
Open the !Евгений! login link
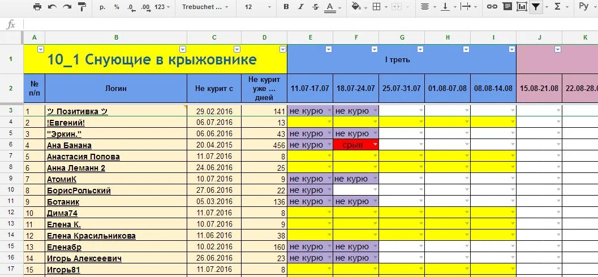coord(66,123)
